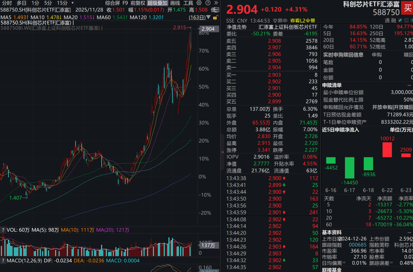The image size is (413, 272).
Task: Click the 买一 row price 2.903
Action: (x=274, y=75)
